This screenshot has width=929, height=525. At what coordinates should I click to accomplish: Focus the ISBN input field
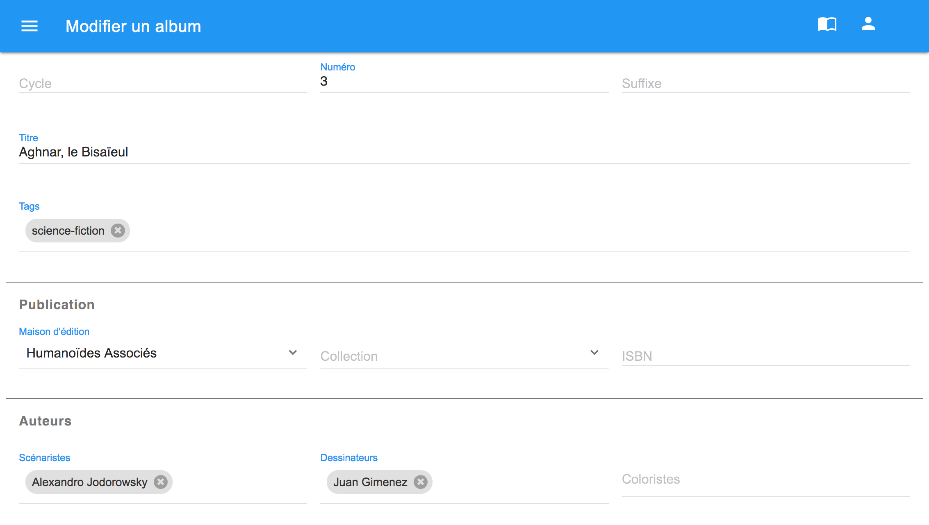(x=766, y=356)
